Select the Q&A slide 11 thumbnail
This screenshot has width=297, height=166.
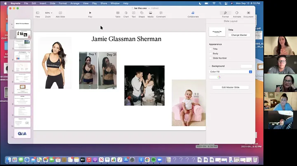[22, 134]
